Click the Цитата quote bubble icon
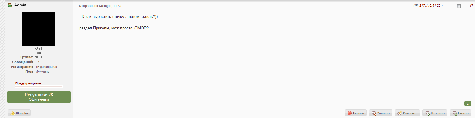This screenshot has height=118, width=475. [455, 113]
